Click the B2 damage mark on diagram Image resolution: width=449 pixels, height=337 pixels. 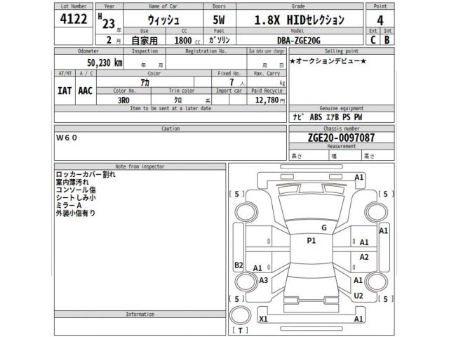(239, 265)
